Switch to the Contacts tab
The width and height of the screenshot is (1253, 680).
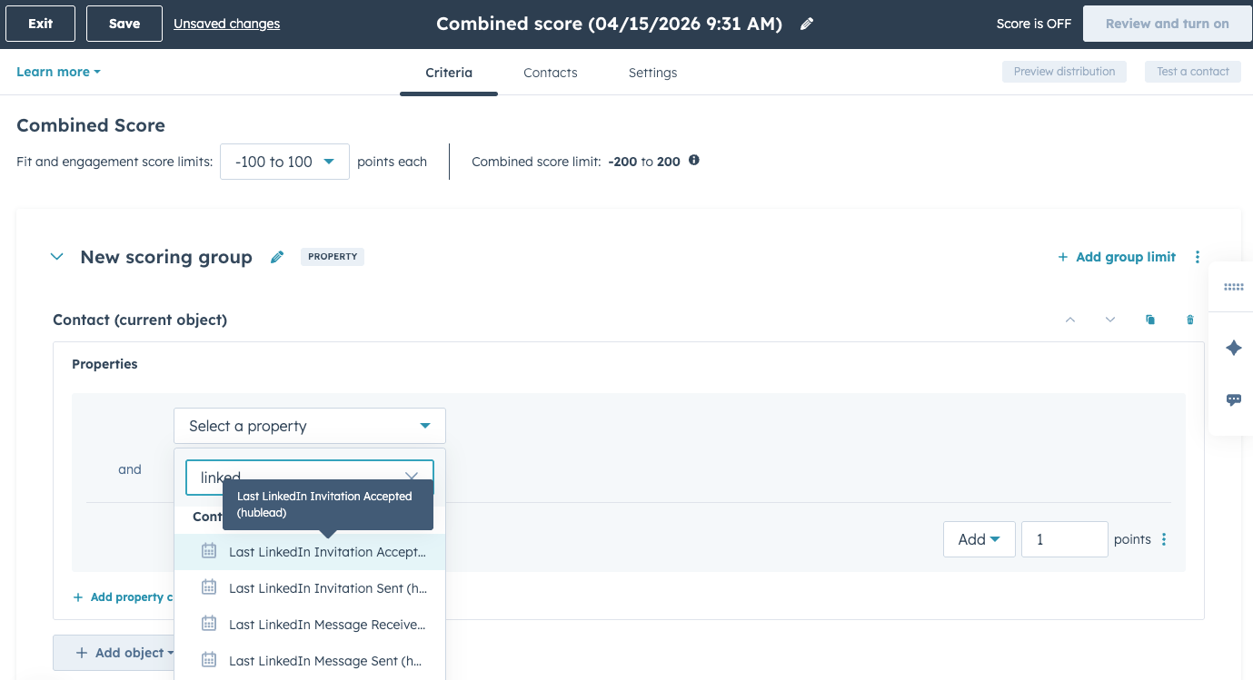coord(551,73)
